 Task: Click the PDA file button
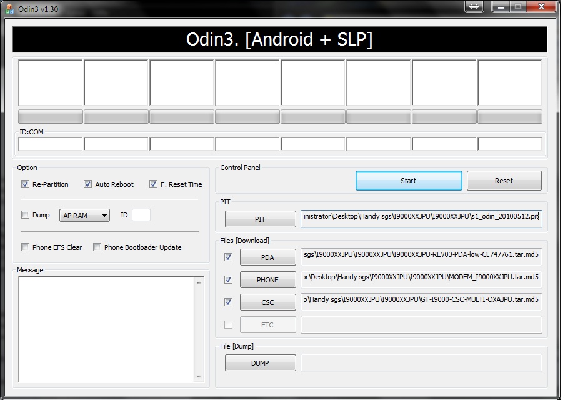267,257
